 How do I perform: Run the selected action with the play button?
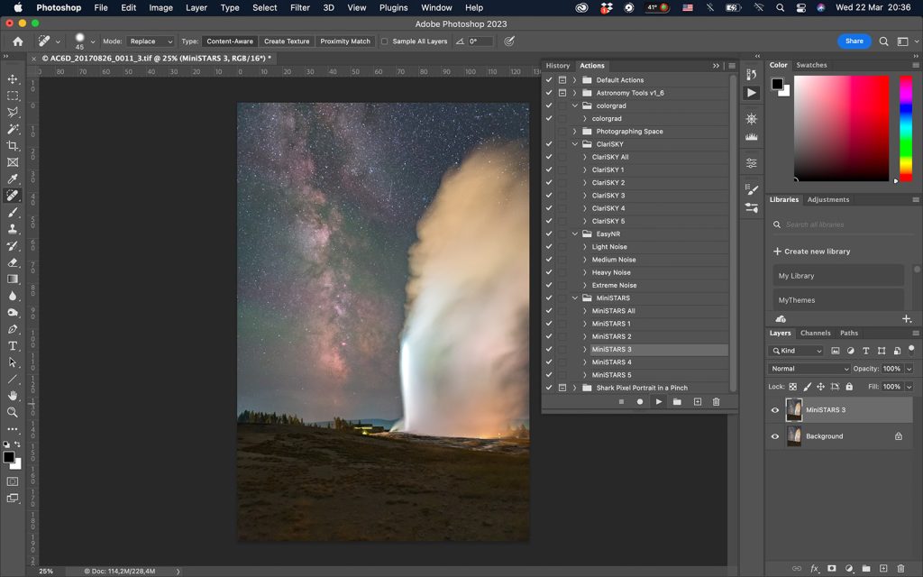click(660, 401)
